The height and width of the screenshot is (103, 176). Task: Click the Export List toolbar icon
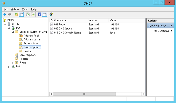click(x=33, y=14)
